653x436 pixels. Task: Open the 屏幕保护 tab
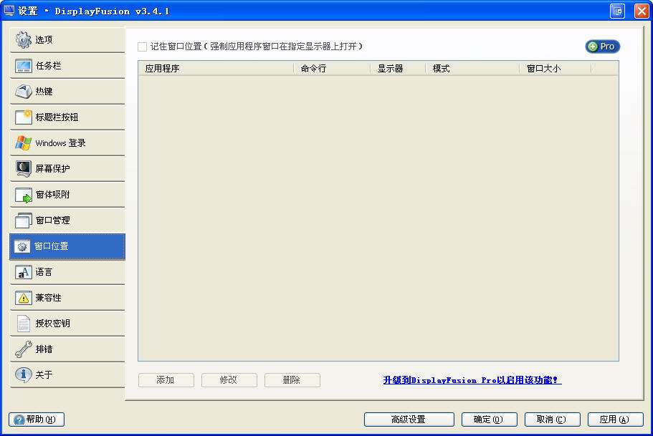click(67, 169)
